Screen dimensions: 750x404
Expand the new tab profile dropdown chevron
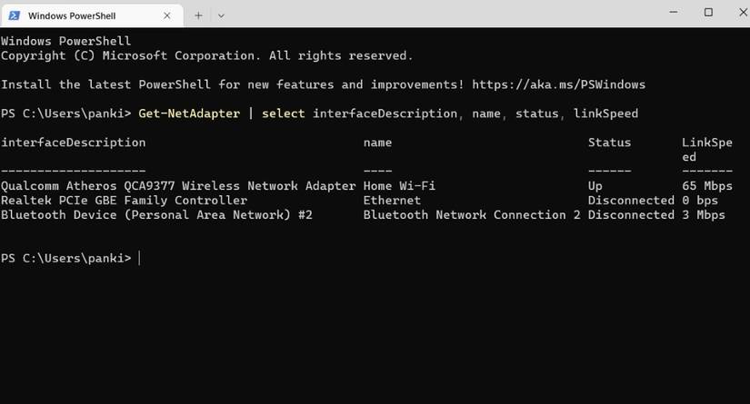[221, 15]
